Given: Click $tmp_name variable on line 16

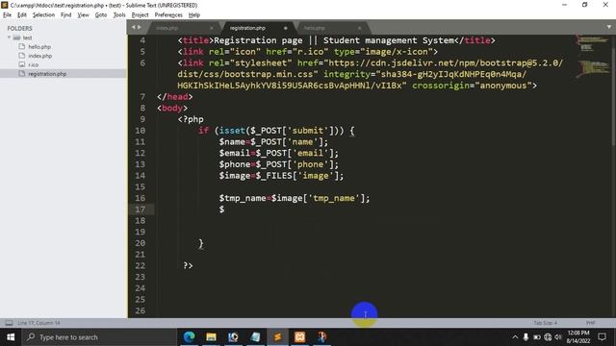Looking at the screenshot, I should [243, 198].
